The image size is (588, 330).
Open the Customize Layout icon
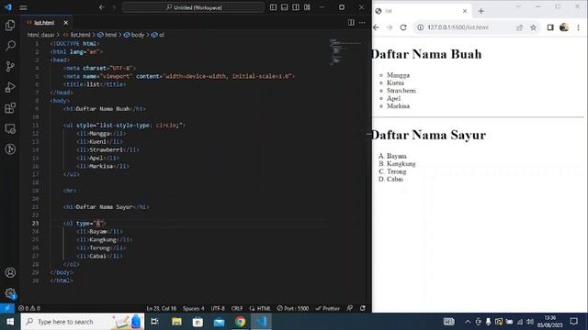pyautogui.click(x=307, y=7)
